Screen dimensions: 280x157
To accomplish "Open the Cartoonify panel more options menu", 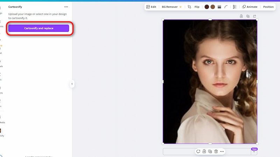I will pyautogui.click(x=66, y=7).
